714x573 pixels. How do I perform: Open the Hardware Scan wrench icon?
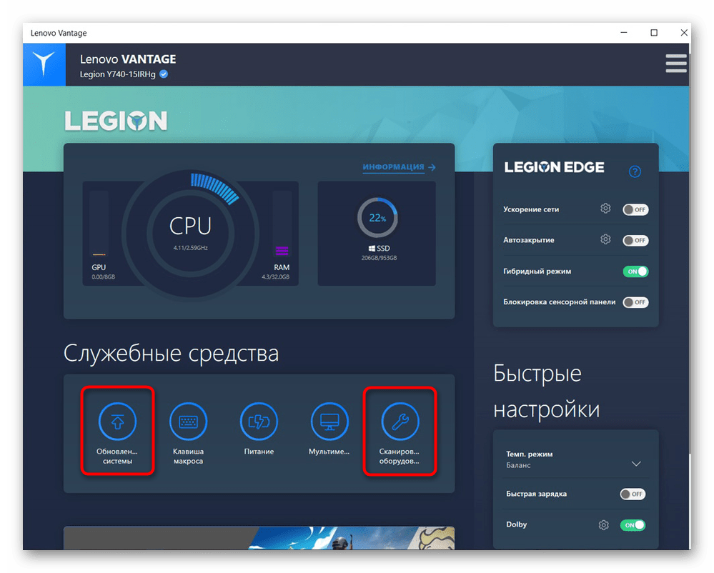coord(400,422)
